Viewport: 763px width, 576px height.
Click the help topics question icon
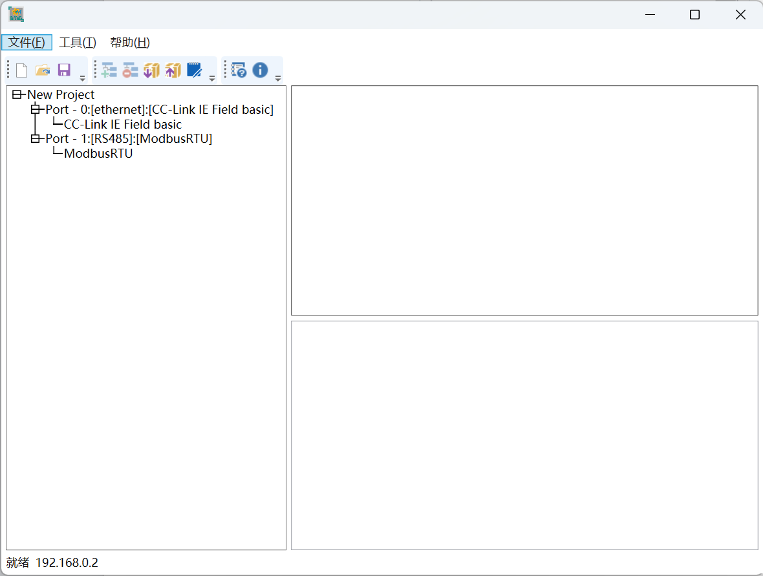pyautogui.click(x=239, y=70)
